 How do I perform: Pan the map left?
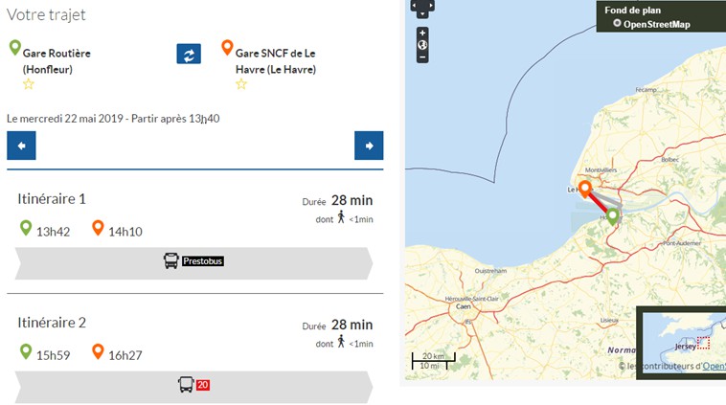click(x=414, y=5)
